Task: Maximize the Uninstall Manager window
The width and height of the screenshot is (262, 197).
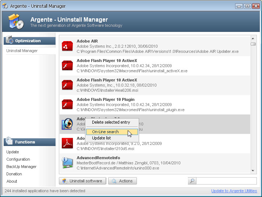Action: click(247, 6)
